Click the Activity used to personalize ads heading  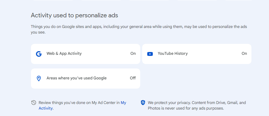[74, 15]
